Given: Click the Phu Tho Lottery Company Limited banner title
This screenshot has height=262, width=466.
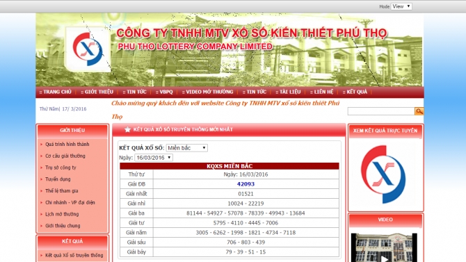Looking at the screenshot, I should click(195, 47).
